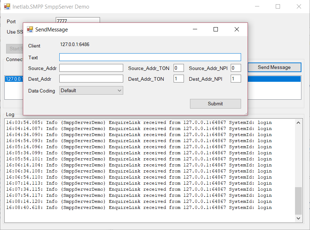The width and height of the screenshot is (310, 230).
Task: Click the Inetlab SmppServer Demo title icon
Action: (x=7, y=6)
